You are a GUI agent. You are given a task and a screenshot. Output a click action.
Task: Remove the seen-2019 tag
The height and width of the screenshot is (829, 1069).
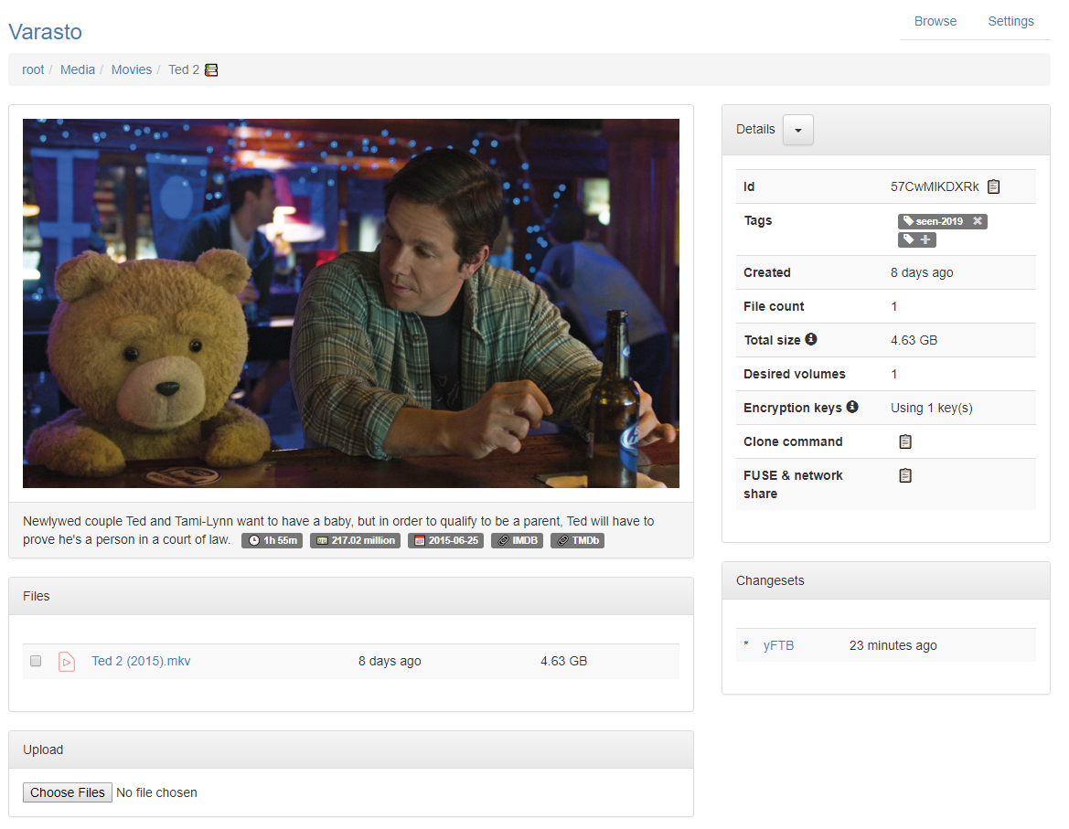click(978, 220)
